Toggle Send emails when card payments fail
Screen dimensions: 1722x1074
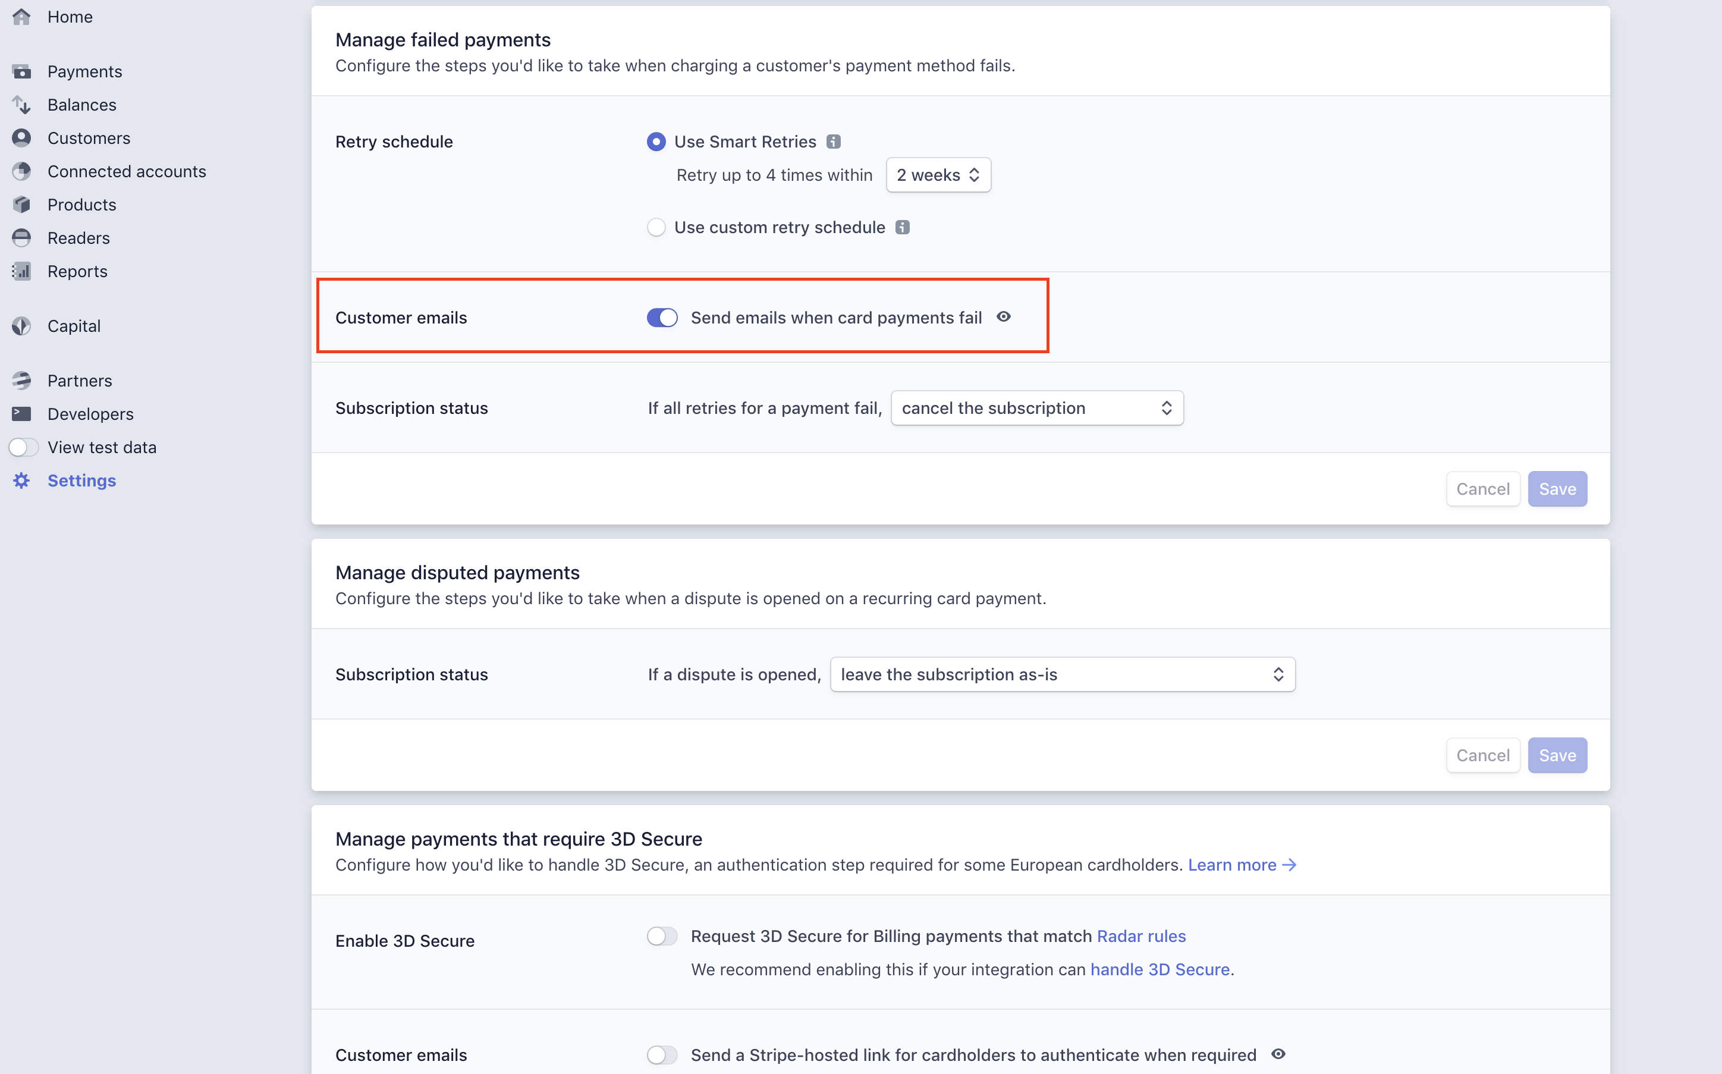pyautogui.click(x=662, y=318)
